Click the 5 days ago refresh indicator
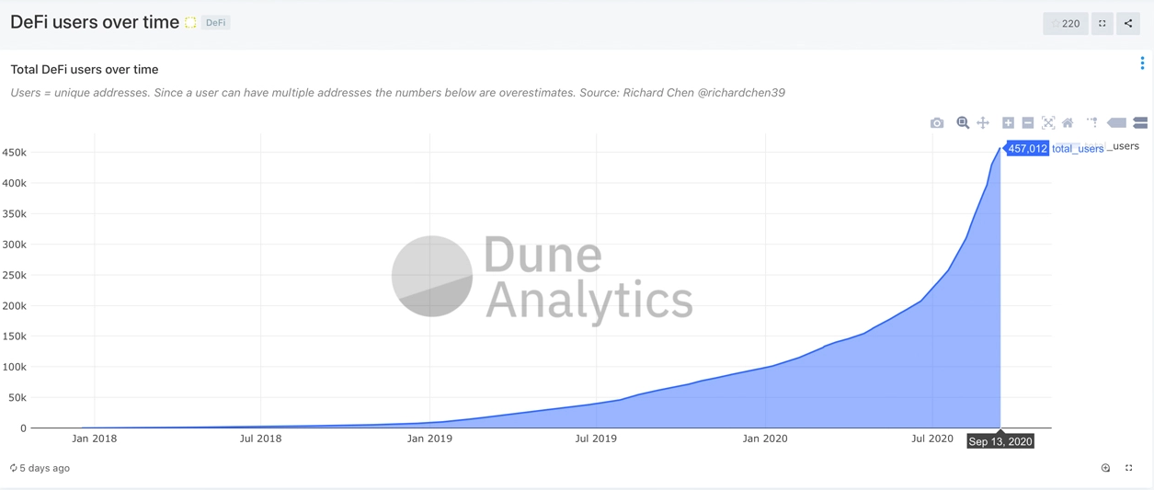The height and width of the screenshot is (490, 1154). (x=40, y=468)
